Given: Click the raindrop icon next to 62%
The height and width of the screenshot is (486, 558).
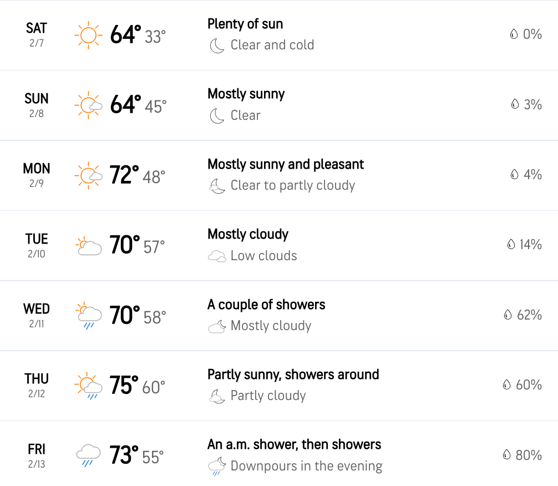Looking at the screenshot, I should click(x=508, y=315).
